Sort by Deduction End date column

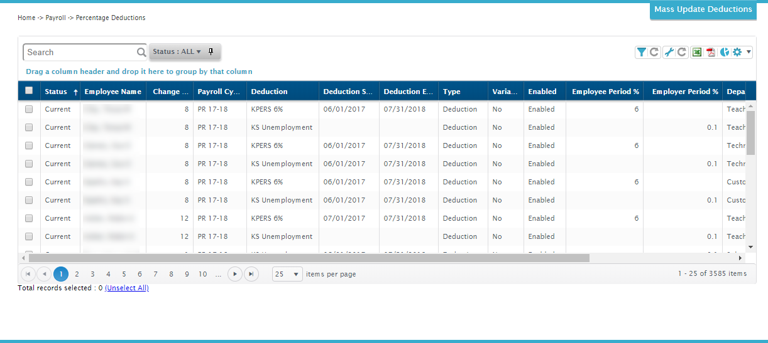[x=409, y=92]
